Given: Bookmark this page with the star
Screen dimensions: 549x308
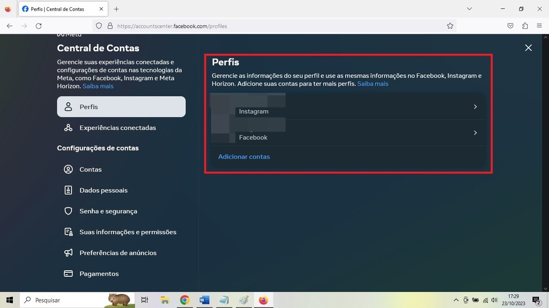Looking at the screenshot, I should (450, 26).
